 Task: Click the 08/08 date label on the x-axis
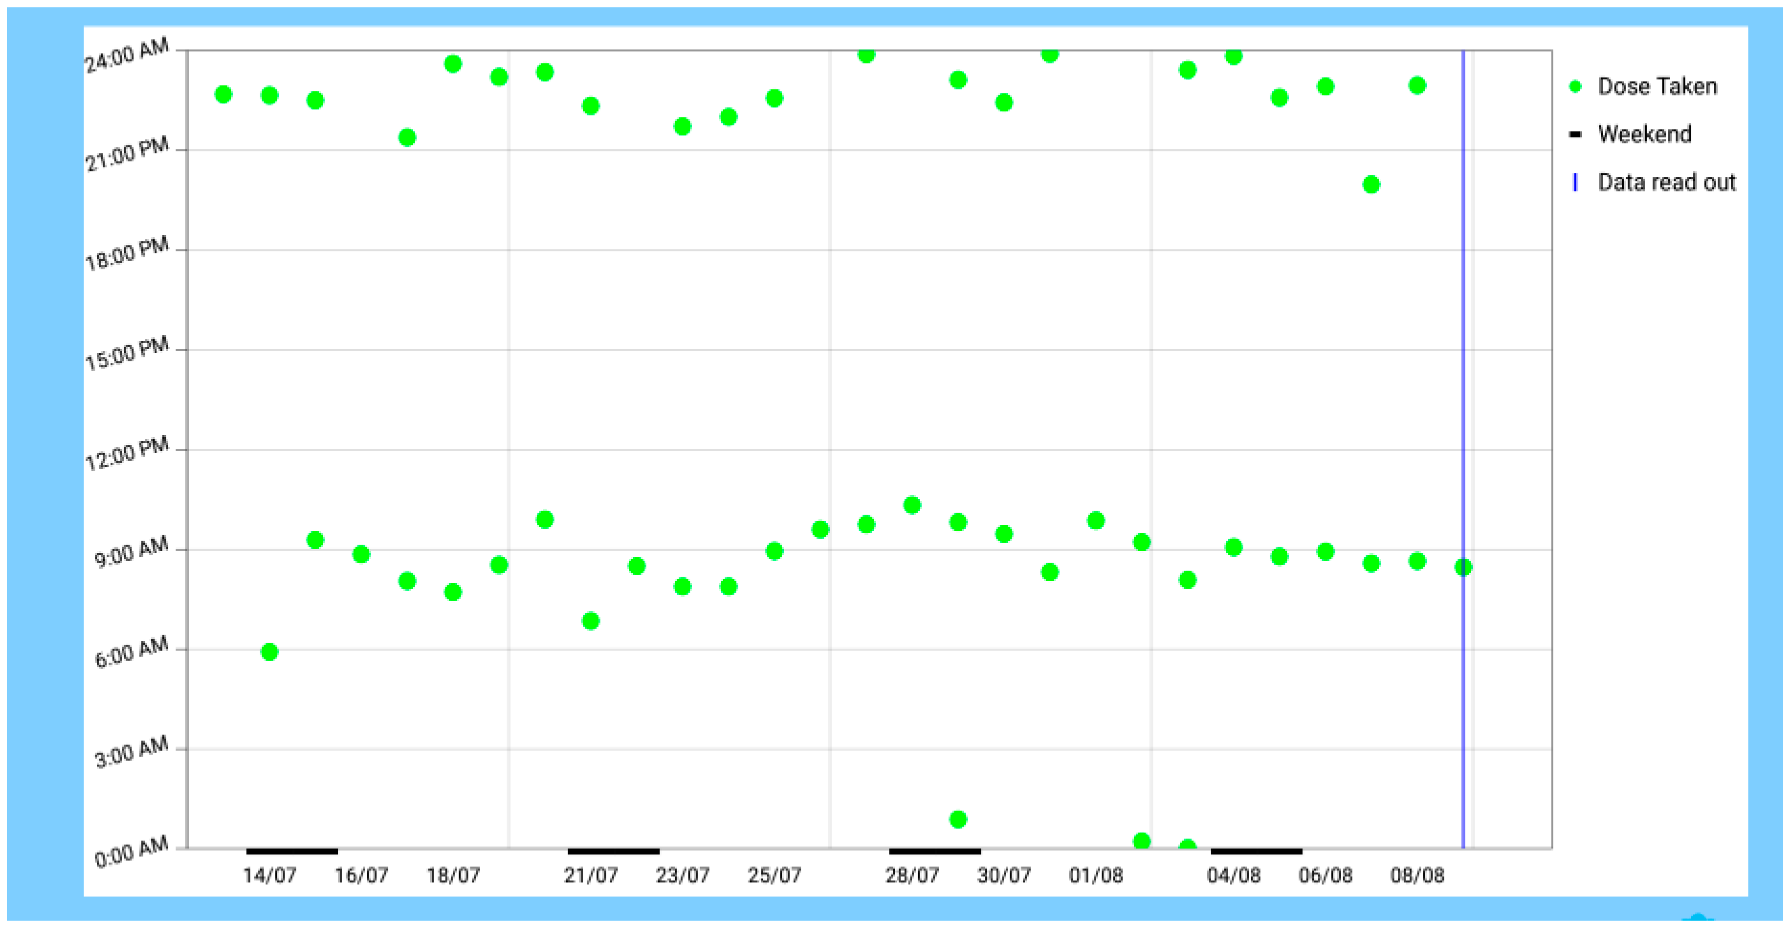(x=1417, y=875)
